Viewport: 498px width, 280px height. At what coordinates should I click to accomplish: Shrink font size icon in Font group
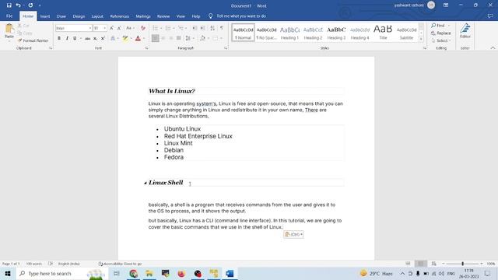119,28
